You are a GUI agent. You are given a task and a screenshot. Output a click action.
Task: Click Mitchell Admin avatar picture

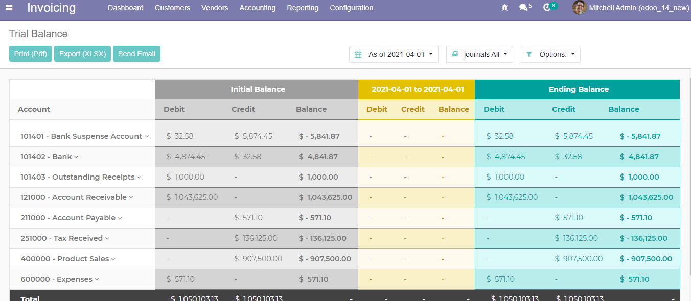click(x=579, y=8)
